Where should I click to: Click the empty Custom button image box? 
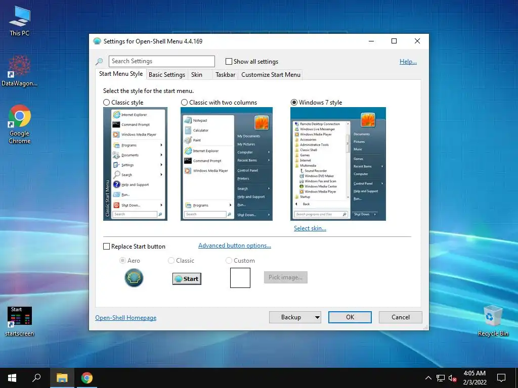pos(240,278)
